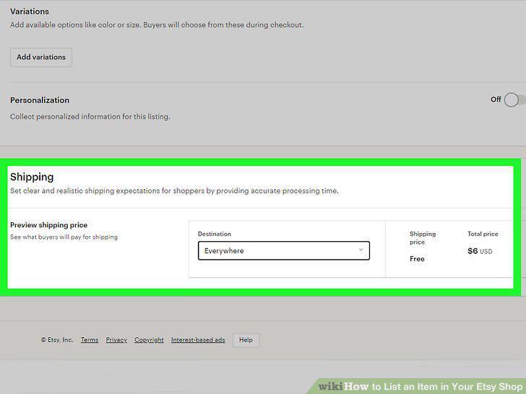This screenshot has height=394, width=526.
Task: Click the Shipping section heading
Action: [x=32, y=177]
